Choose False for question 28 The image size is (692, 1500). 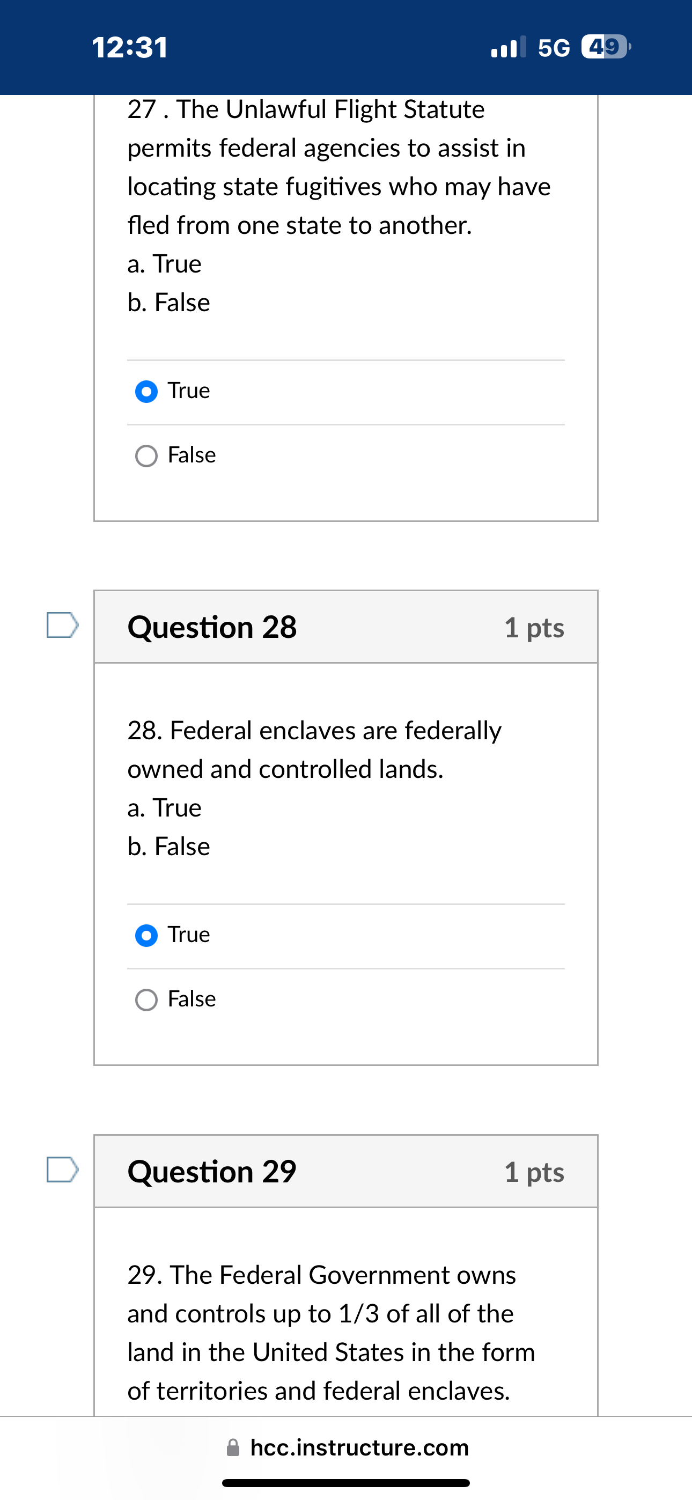[146, 1000]
